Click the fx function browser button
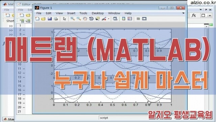 pos(194,15)
